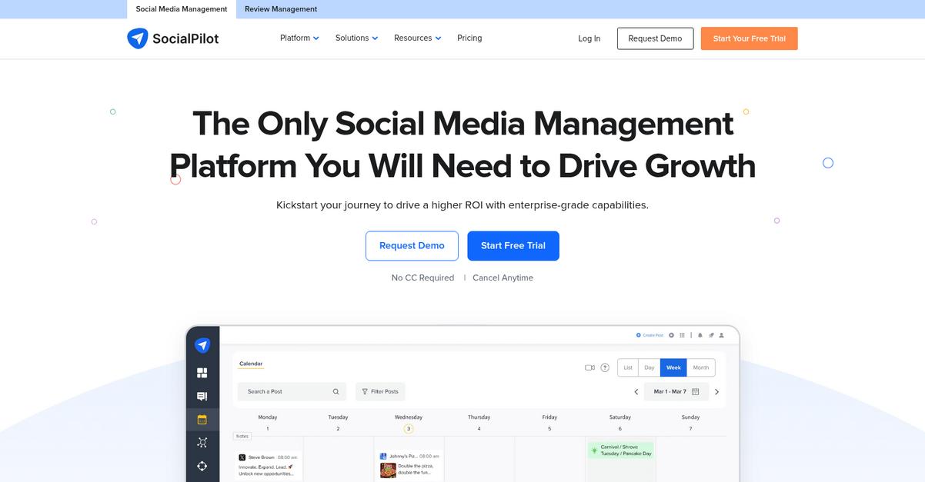Viewport: 925px width, 482px height.
Task: Click the Johnny's Pizza account icon
Action: pyautogui.click(x=383, y=456)
